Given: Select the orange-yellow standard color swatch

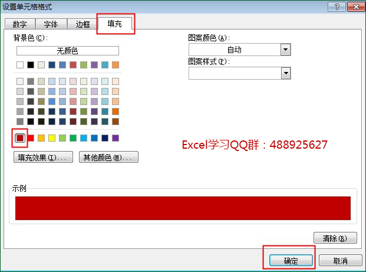Looking at the screenshot, I should click(41, 138).
